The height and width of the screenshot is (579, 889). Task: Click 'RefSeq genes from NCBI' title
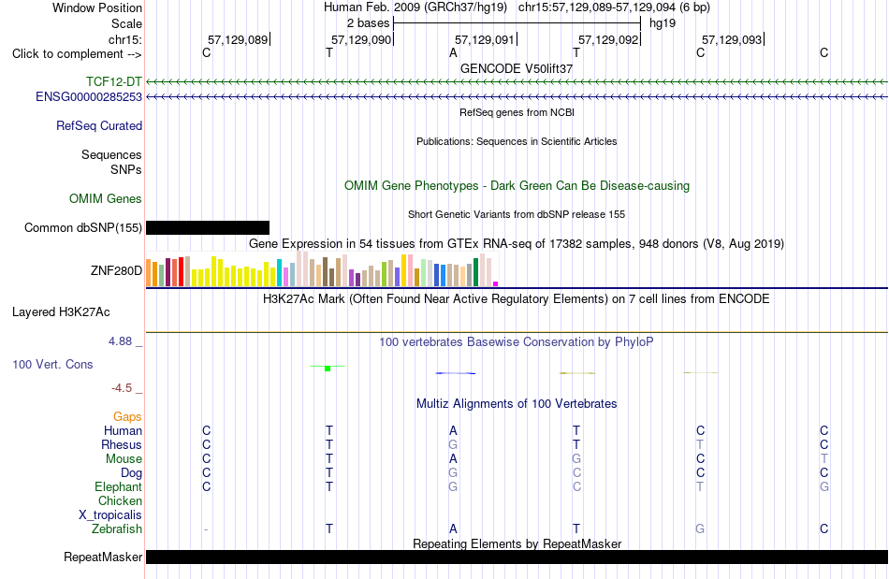click(x=517, y=113)
